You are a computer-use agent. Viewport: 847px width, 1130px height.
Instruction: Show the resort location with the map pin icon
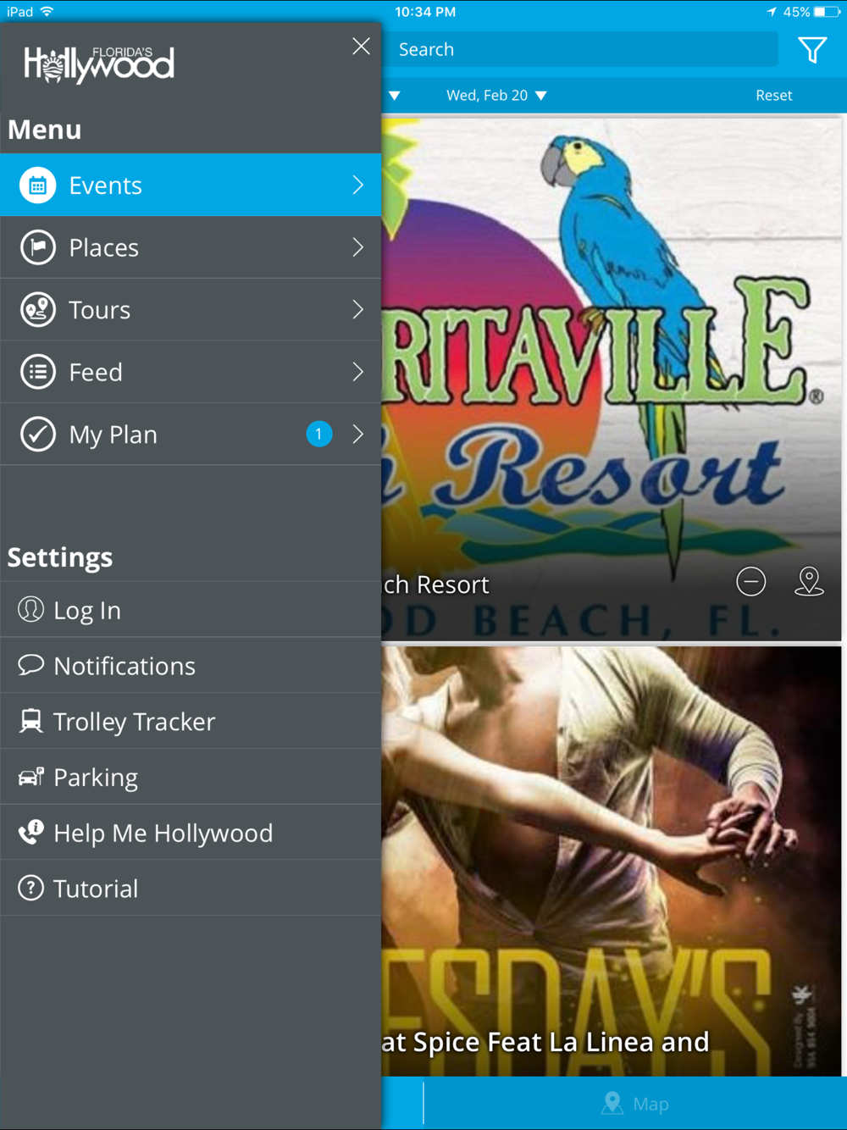[x=809, y=582]
